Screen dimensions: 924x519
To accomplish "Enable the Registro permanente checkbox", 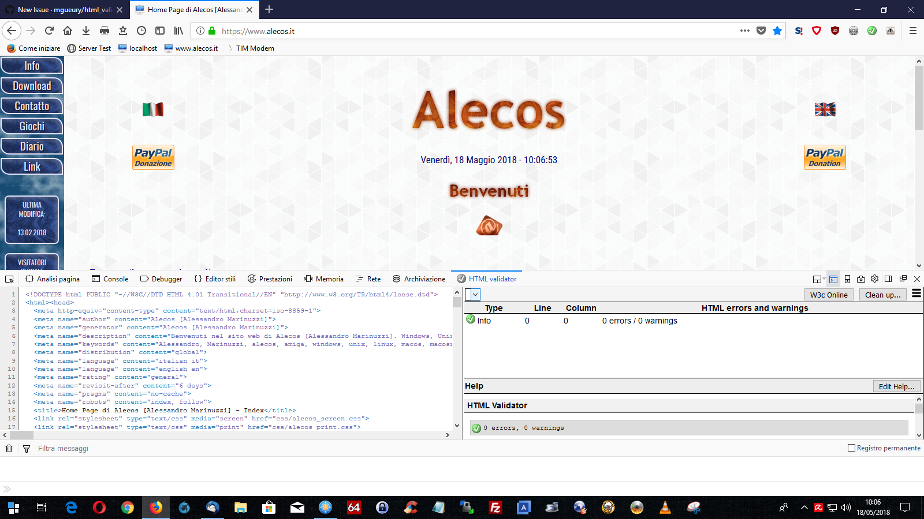I will (851, 448).
